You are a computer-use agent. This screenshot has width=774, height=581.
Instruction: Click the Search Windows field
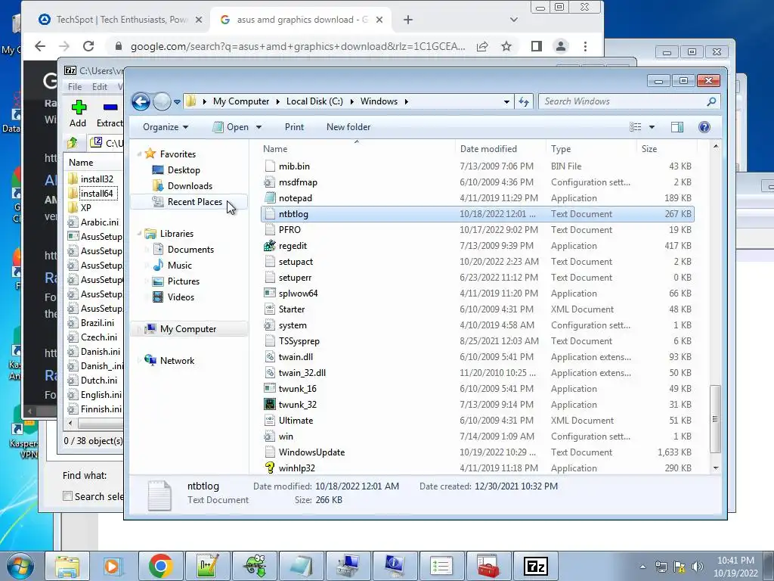[x=624, y=101]
